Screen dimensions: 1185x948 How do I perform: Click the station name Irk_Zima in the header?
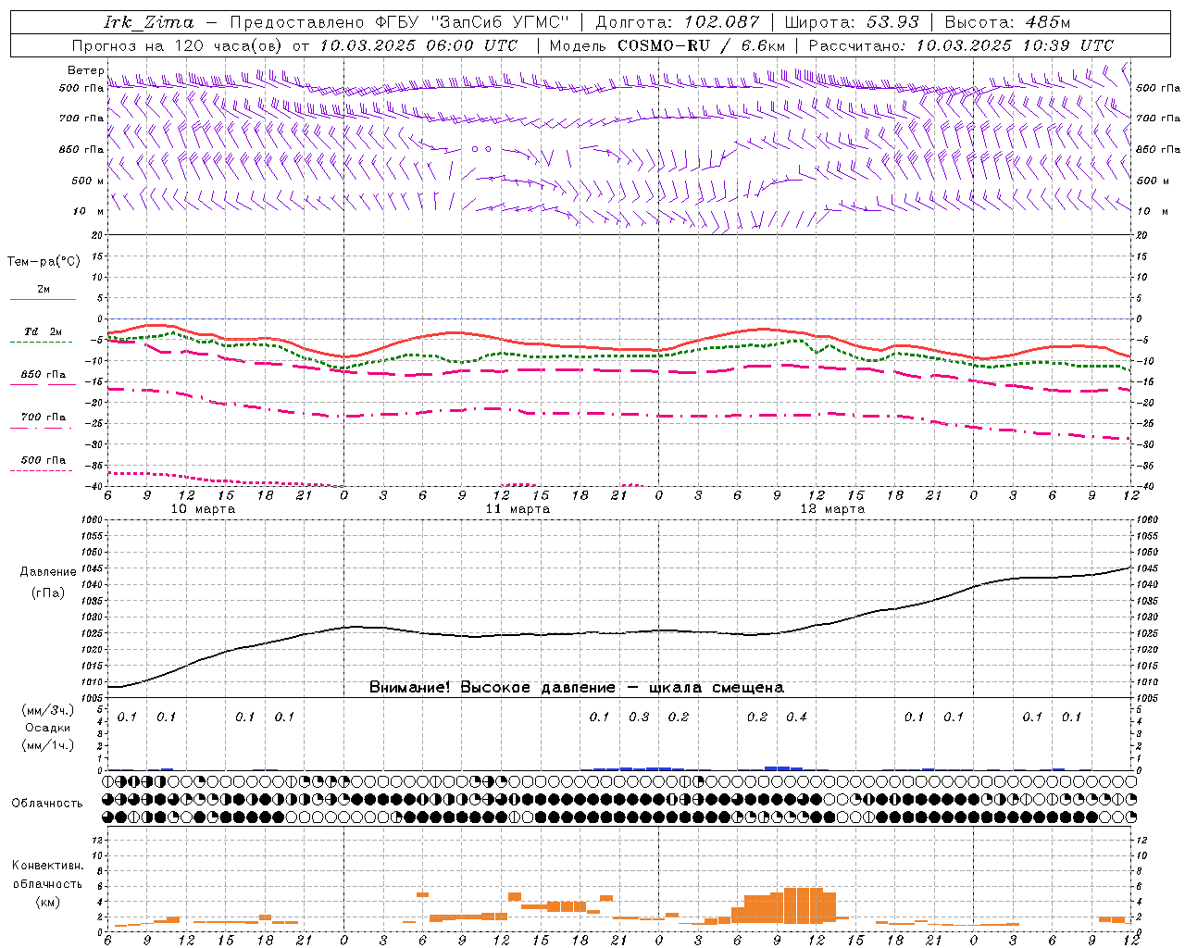pos(149,22)
